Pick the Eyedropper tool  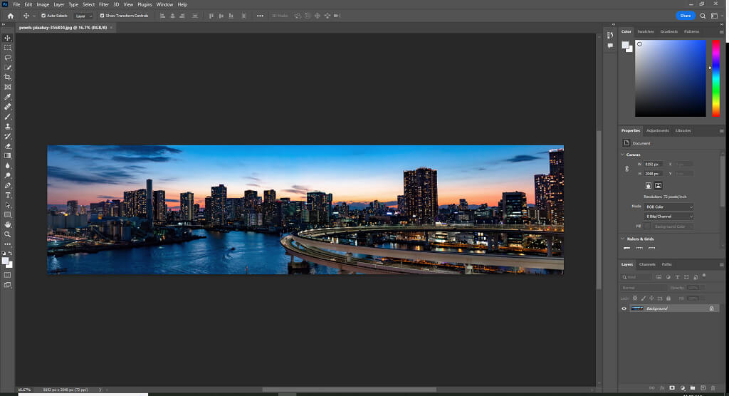[x=8, y=96]
